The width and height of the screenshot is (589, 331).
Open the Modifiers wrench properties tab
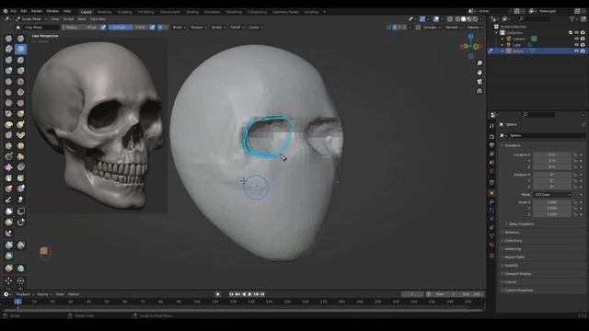click(x=491, y=202)
